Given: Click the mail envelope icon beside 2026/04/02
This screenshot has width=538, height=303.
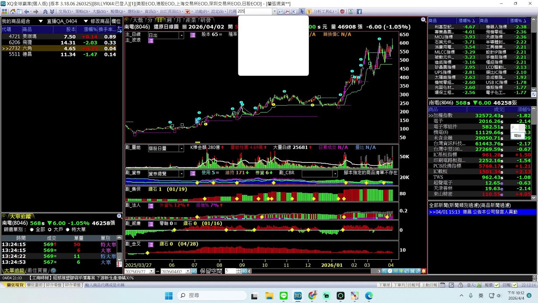Looking at the screenshot, I should coord(184,27).
